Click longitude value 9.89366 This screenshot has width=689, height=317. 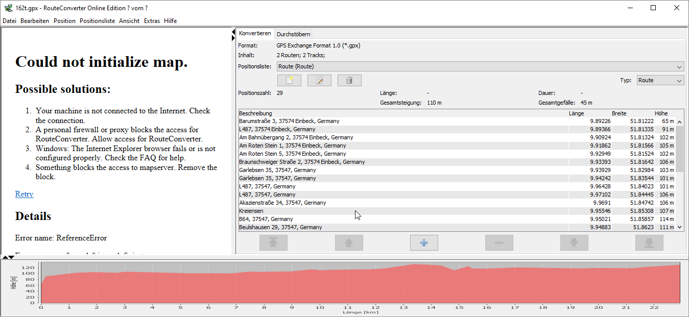[600, 129]
